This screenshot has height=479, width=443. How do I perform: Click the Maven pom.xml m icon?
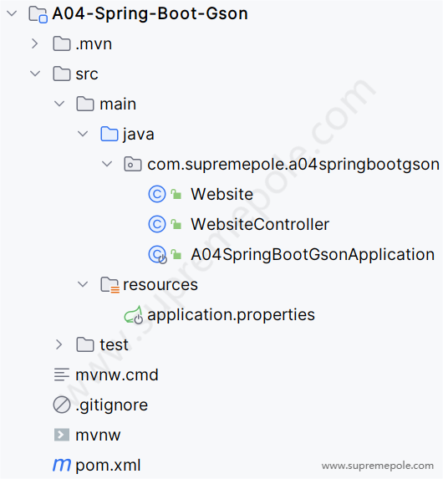tap(62, 465)
